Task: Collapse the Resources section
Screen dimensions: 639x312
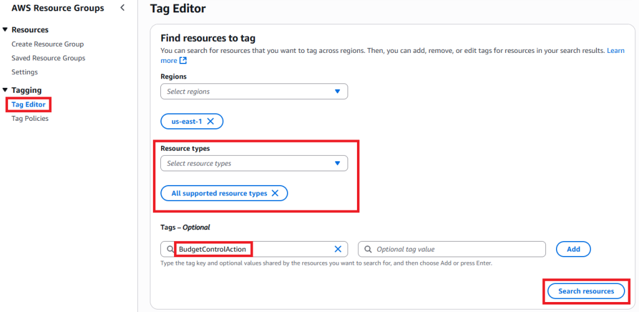Action: (5, 30)
